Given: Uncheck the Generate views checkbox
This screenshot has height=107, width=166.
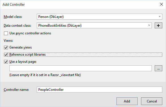Looking at the screenshot, I should click(x=6, y=47).
